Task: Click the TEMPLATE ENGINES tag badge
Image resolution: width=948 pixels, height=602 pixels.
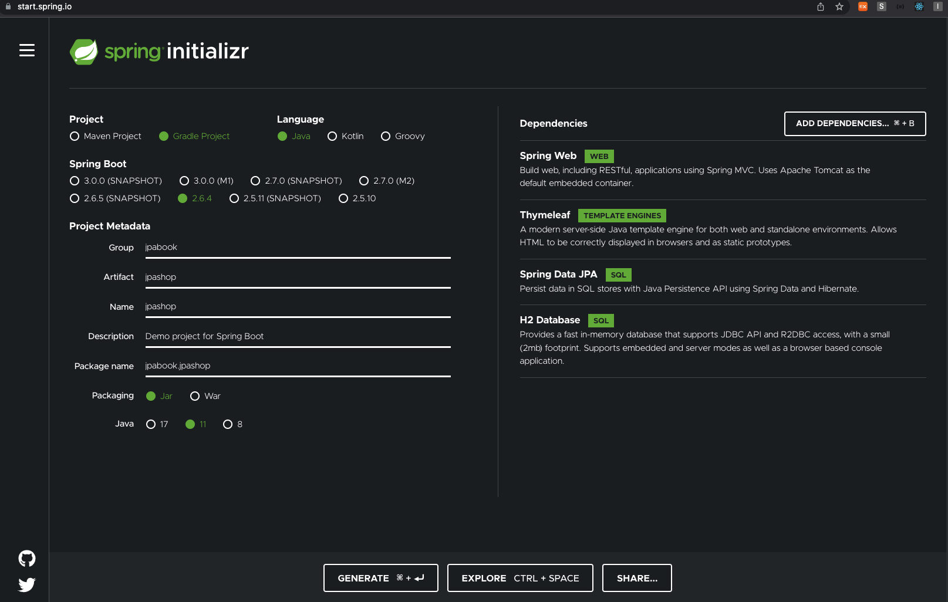Action: pyautogui.click(x=622, y=215)
